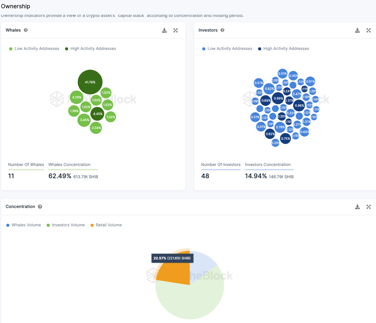Click the 41.78% whale bubble

[90, 82]
